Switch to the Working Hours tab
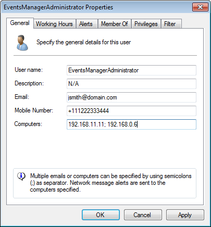The image size is (211, 227). pyautogui.click(x=54, y=24)
